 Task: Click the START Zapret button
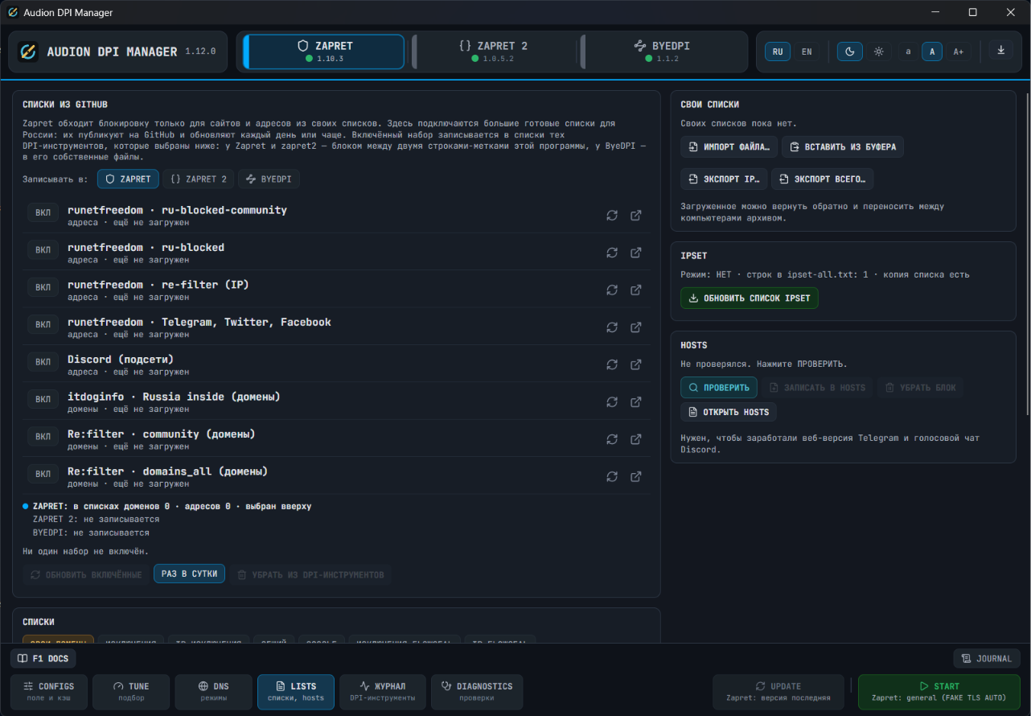[x=939, y=692]
